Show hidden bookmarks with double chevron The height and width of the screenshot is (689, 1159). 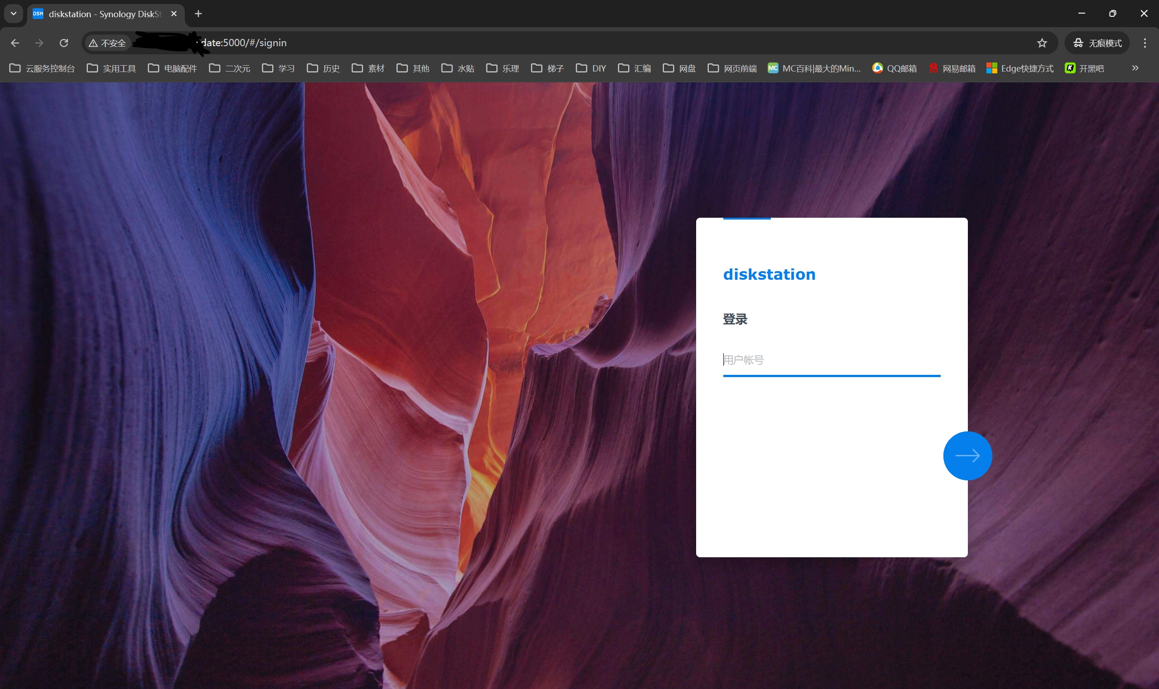(1135, 68)
